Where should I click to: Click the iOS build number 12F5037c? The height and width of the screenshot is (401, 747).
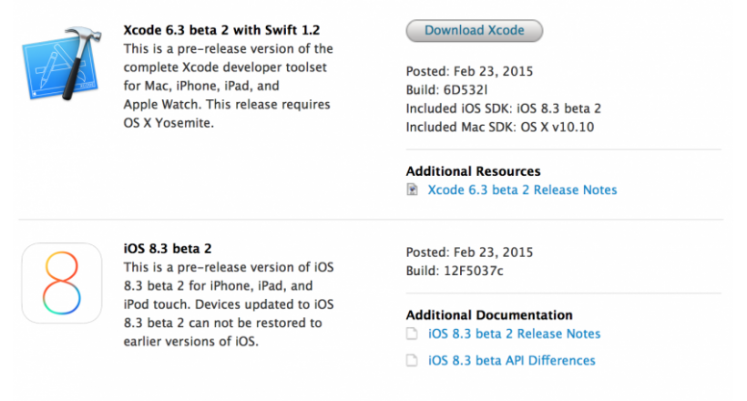coord(476,272)
